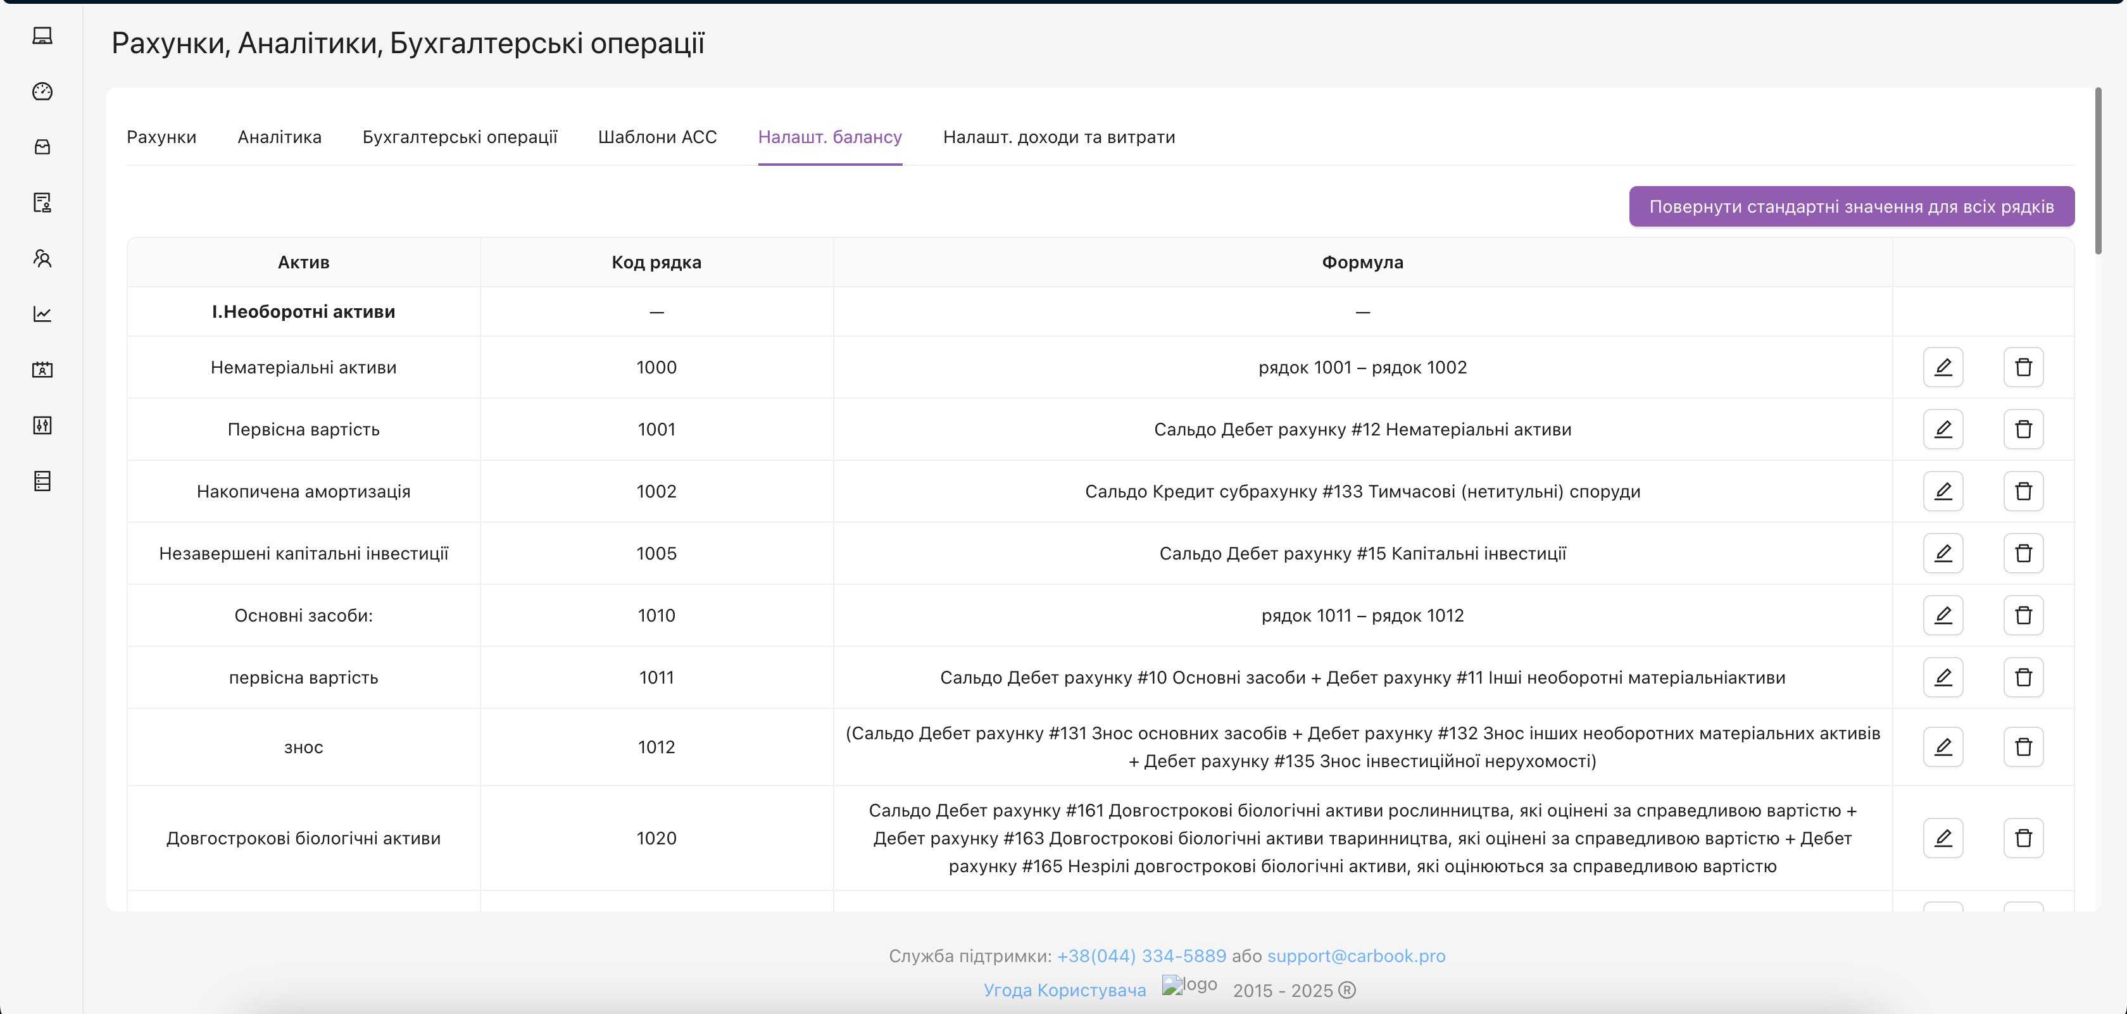The width and height of the screenshot is (2127, 1014).
Task: Click the support@carbook.pro email link
Action: pyautogui.click(x=1356, y=956)
